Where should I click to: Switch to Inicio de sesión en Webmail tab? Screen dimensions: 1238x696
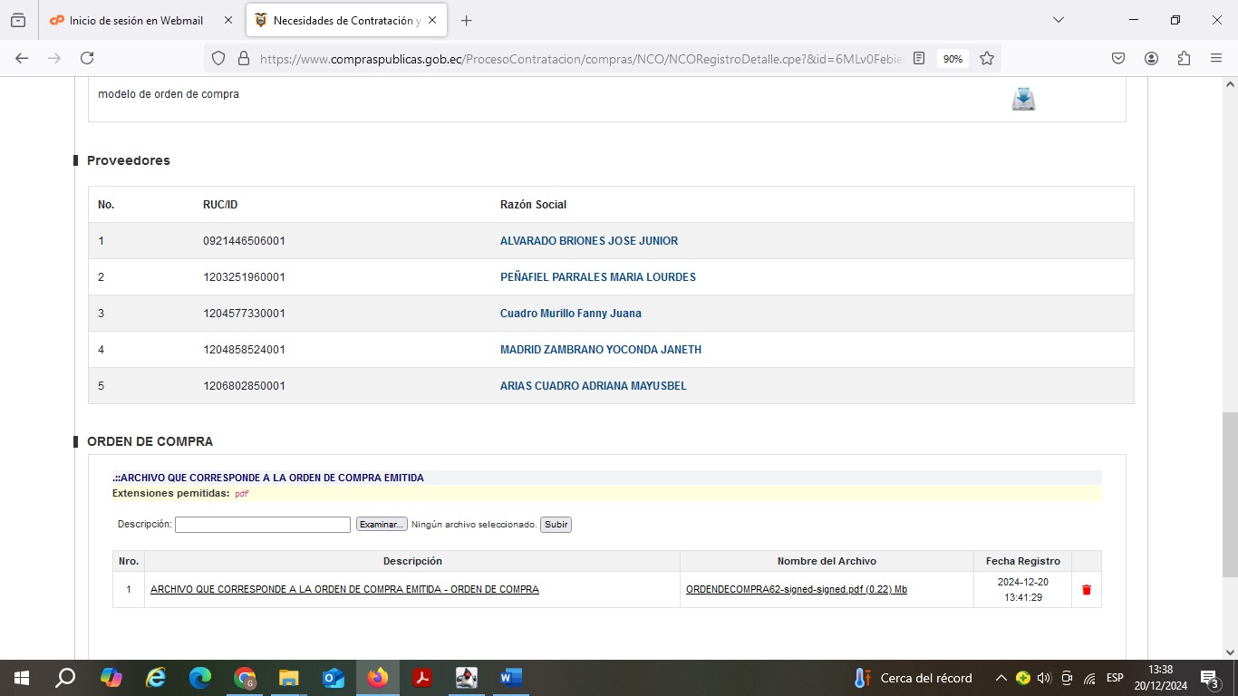coord(136,20)
